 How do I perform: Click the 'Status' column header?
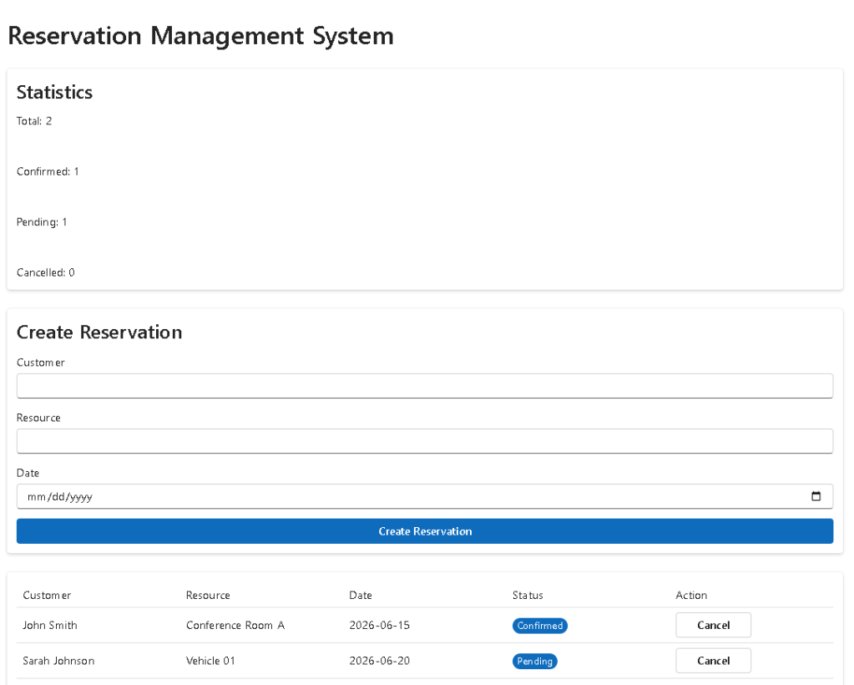(528, 595)
